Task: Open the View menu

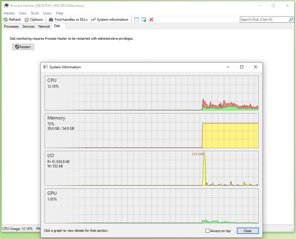Action: pyautogui.click(x=23, y=13)
